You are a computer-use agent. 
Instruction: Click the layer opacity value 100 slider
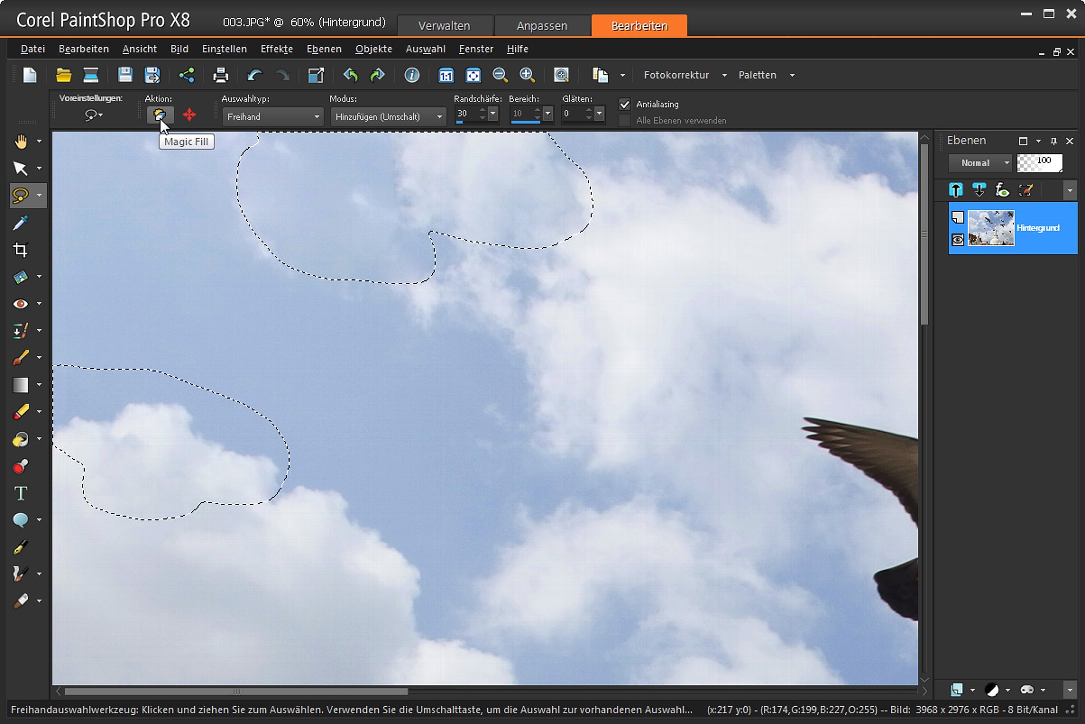coord(1039,163)
